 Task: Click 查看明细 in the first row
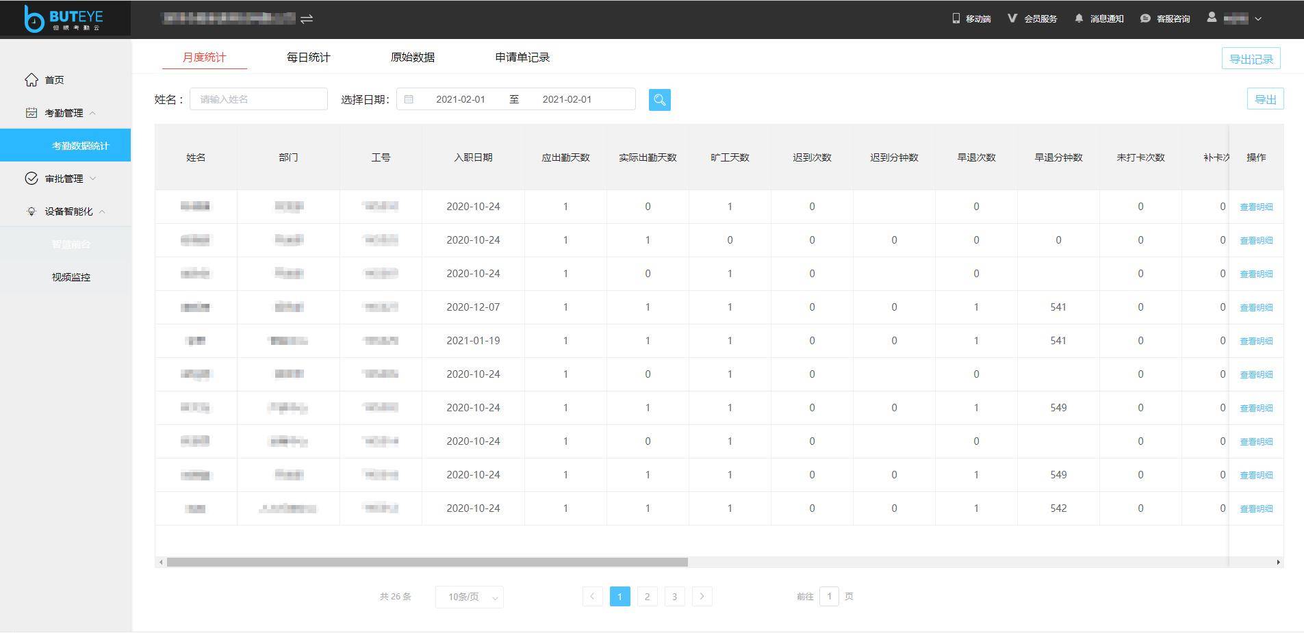click(1256, 207)
